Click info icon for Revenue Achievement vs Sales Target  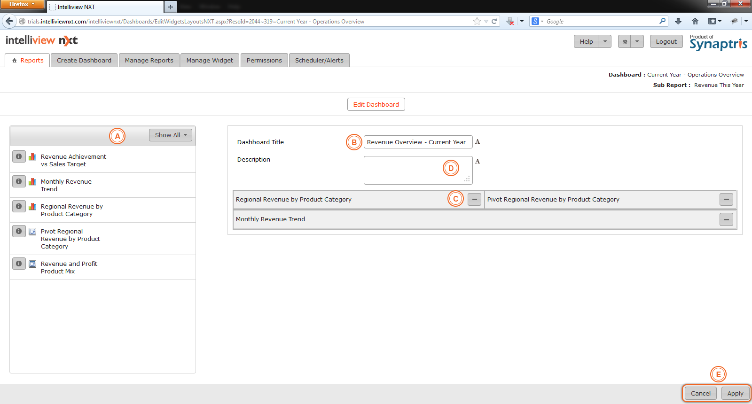[x=19, y=156]
